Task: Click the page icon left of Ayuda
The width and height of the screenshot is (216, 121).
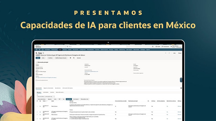Action: [153, 47]
